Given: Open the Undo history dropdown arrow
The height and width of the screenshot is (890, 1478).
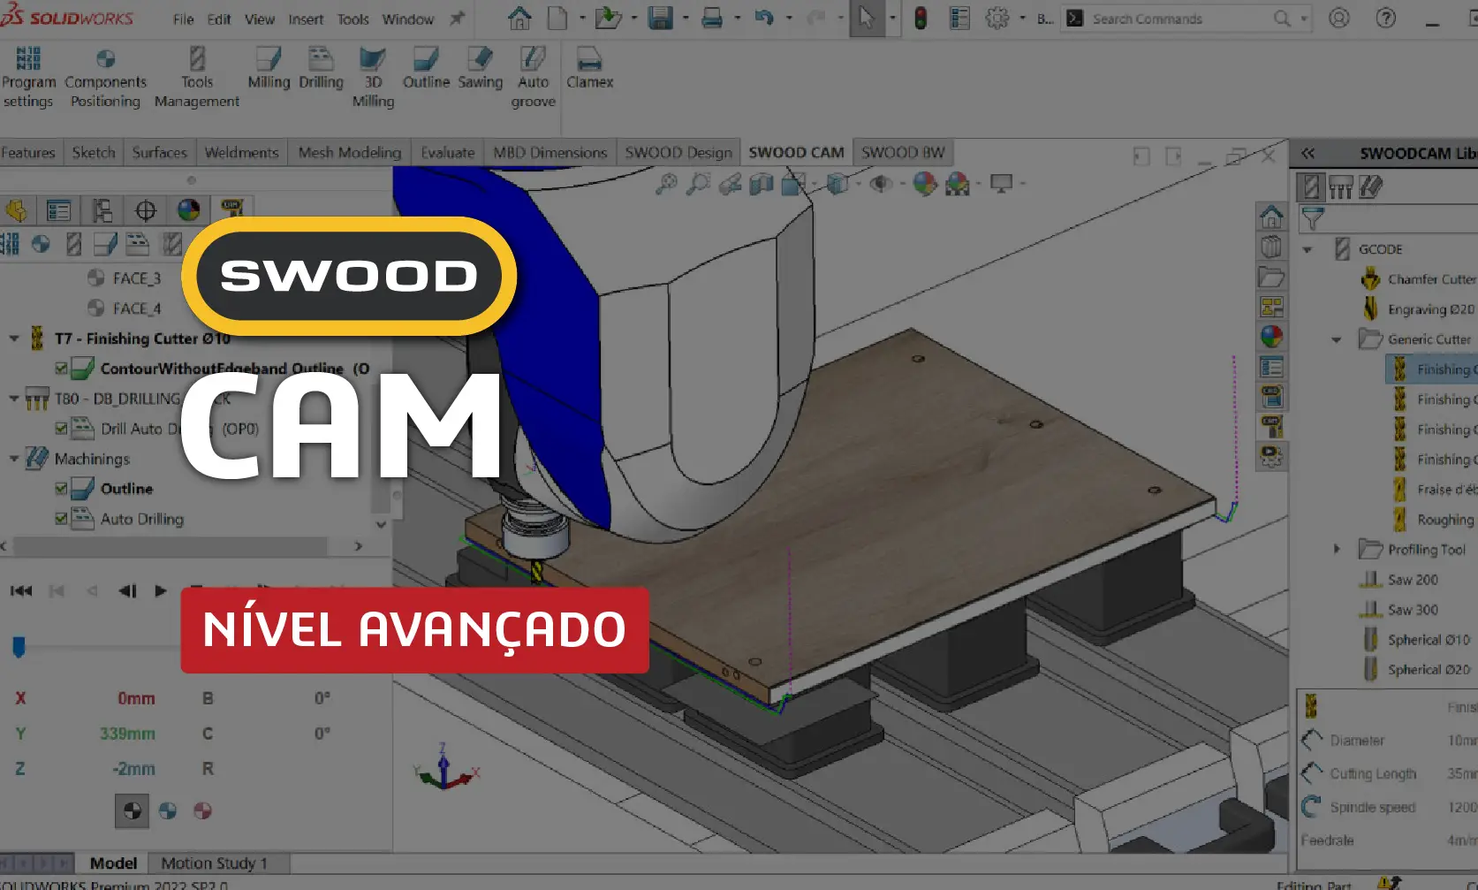Looking at the screenshot, I should (789, 18).
